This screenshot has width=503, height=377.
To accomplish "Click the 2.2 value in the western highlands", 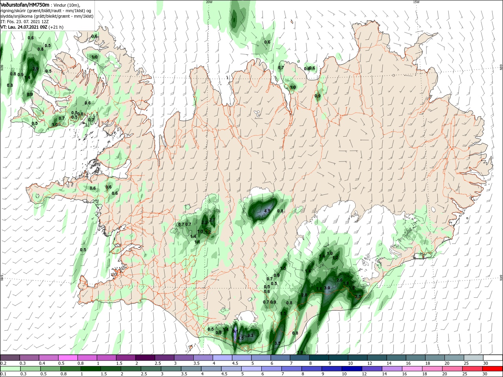I will [204, 223].
